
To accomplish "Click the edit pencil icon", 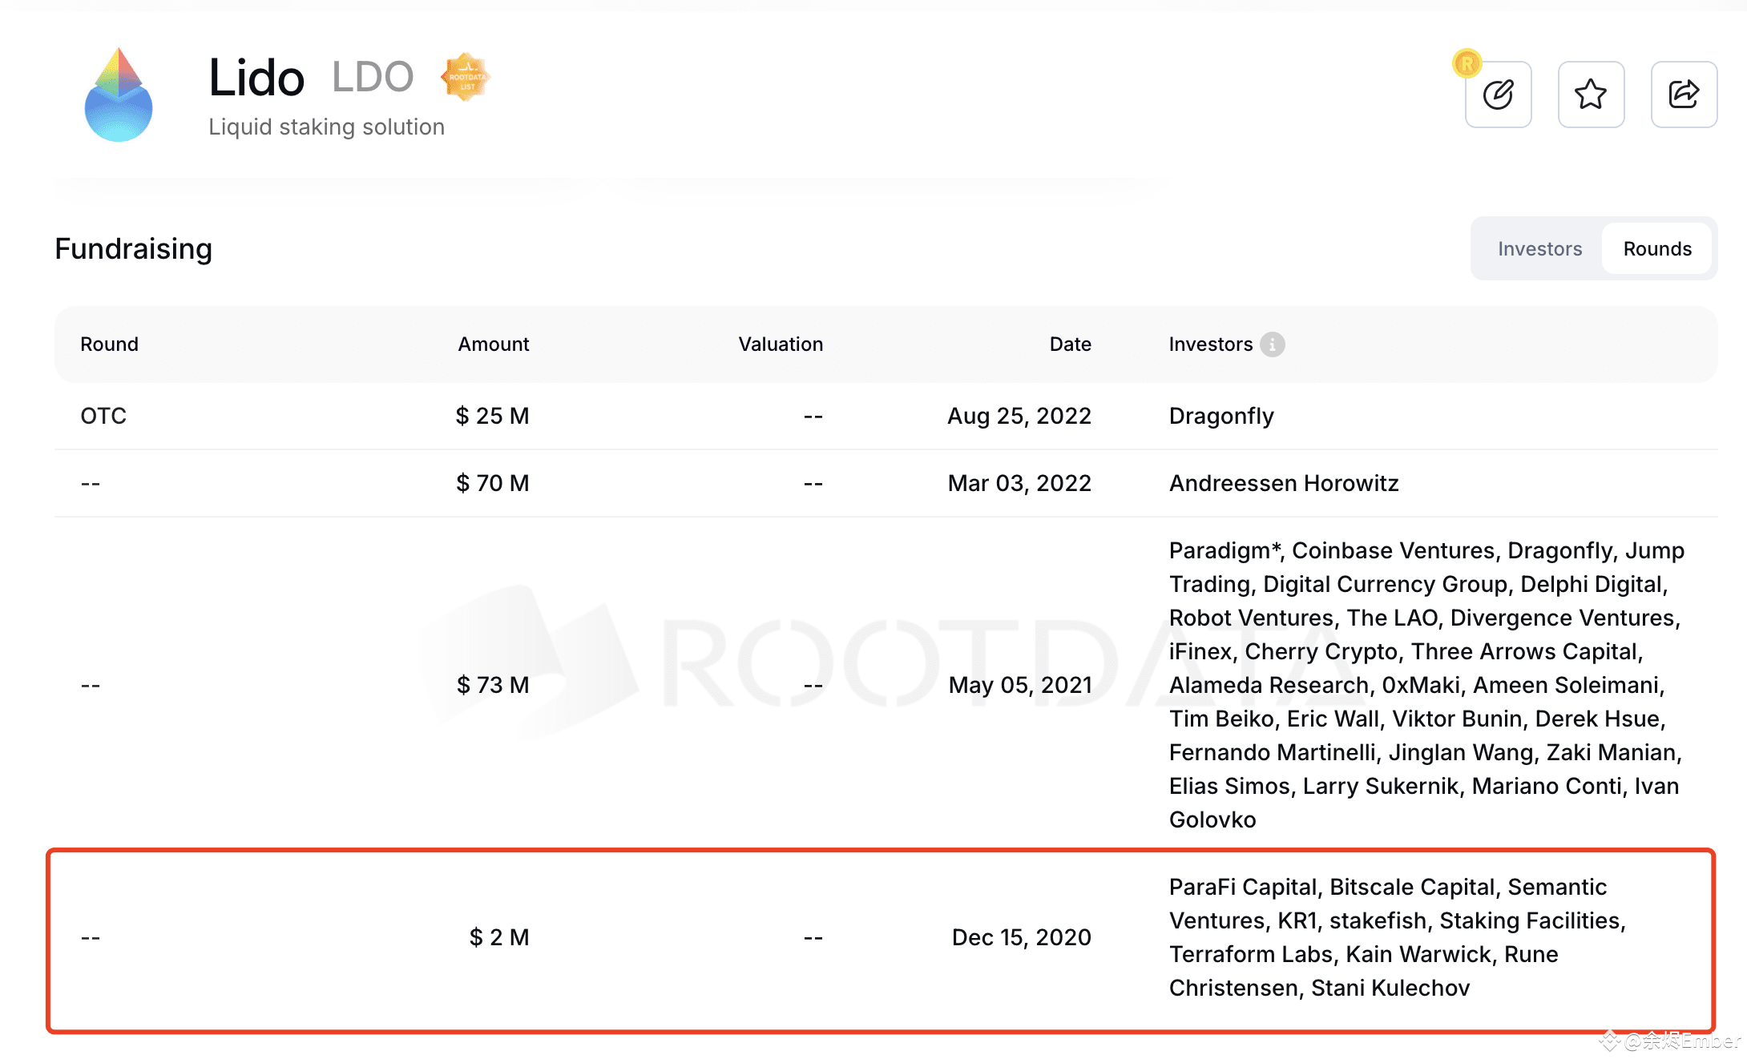I will [x=1498, y=94].
